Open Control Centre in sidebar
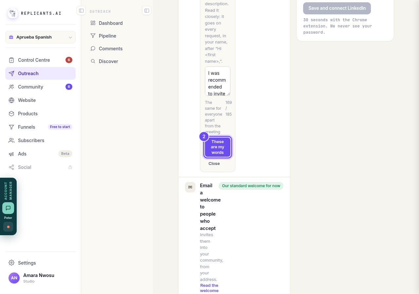 tap(40, 60)
